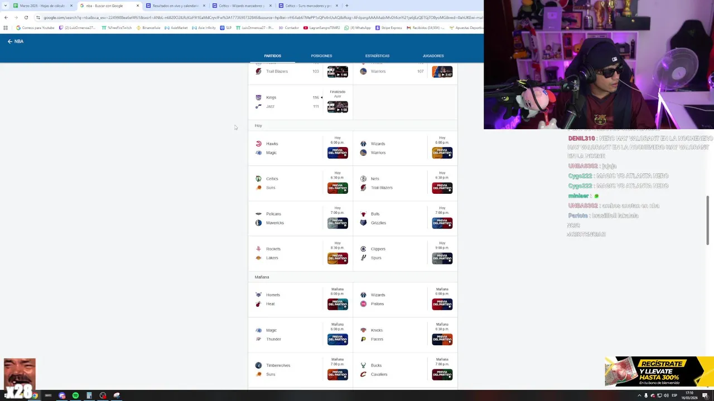
Task: Click the Regístrate bonus banner
Action: [x=659, y=371]
